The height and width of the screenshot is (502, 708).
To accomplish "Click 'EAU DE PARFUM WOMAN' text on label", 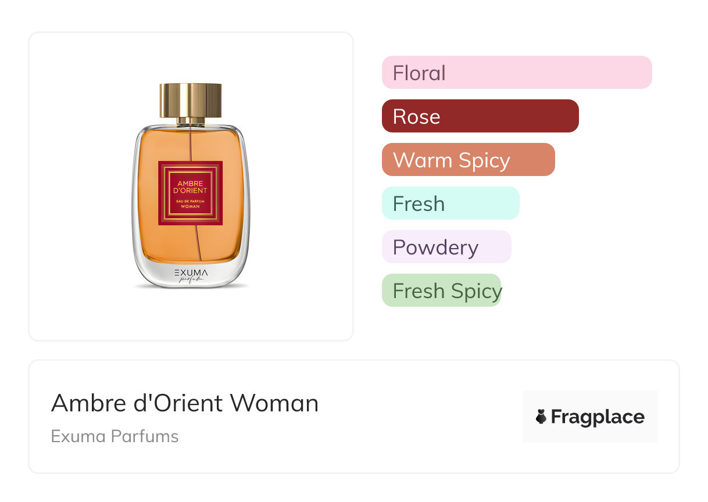I will pos(191,203).
